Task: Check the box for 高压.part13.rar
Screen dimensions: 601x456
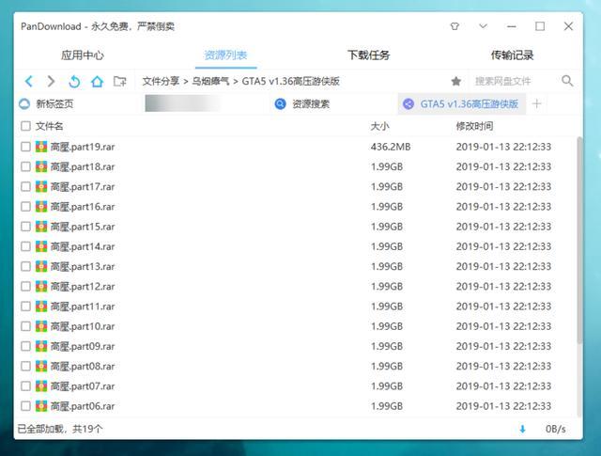Action: pyautogui.click(x=25, y=266)
